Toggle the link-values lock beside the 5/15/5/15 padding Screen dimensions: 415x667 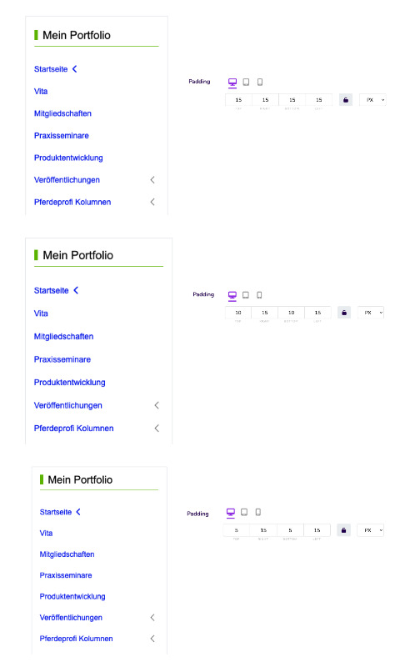343,530
